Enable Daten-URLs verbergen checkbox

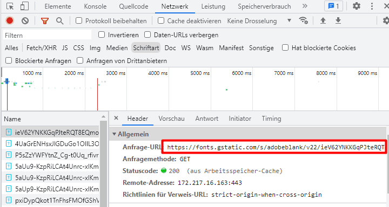pos(147,34)
